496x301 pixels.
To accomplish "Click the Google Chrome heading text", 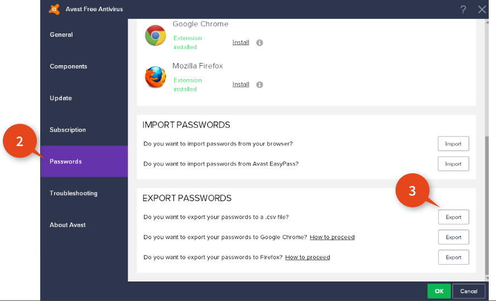I will (x=200, y=24).
